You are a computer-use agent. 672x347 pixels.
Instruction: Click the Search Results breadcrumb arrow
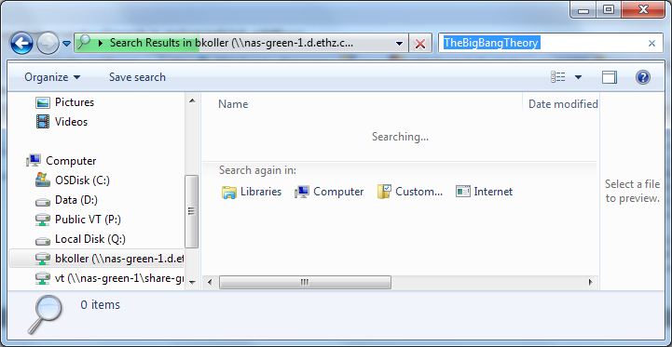[101, 43]
